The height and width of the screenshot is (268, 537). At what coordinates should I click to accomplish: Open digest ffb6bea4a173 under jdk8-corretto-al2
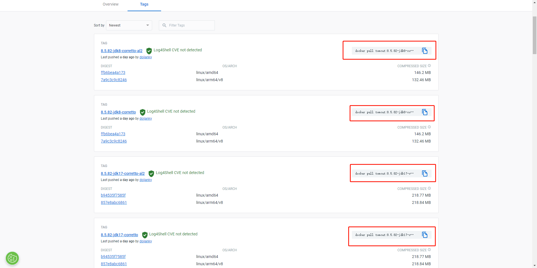point(113,73)
